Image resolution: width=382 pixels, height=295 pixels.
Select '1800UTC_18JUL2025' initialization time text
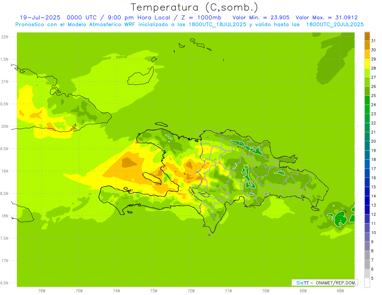pyautogui.click(x=217, y=25)
